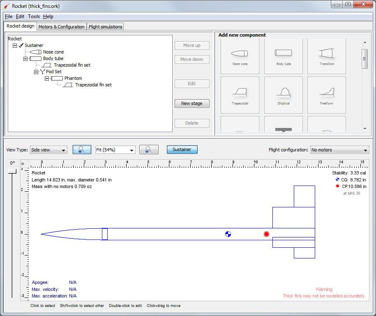
Task: Select the Phantom item in the tree
Action: (73, 78)
